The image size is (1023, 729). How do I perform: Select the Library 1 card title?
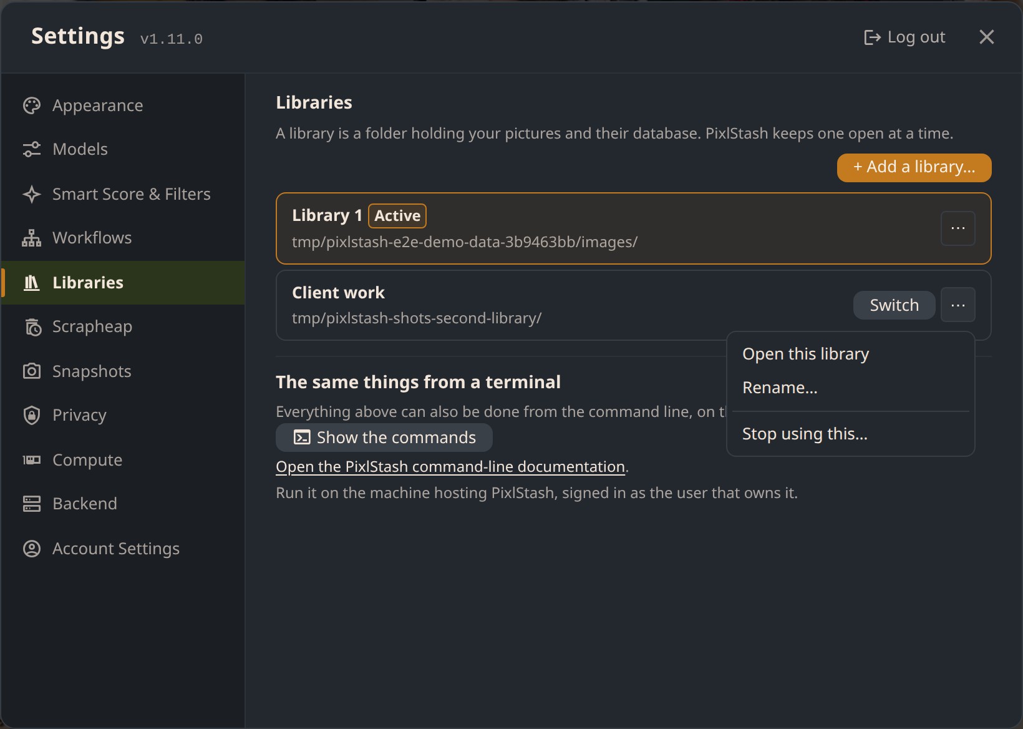pos(327,215)
